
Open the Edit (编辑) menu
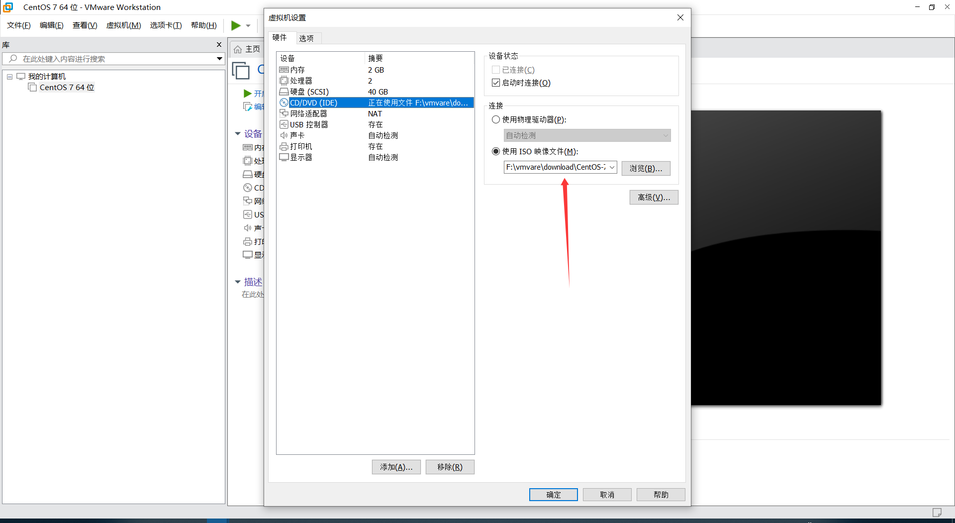pos(52,25)
